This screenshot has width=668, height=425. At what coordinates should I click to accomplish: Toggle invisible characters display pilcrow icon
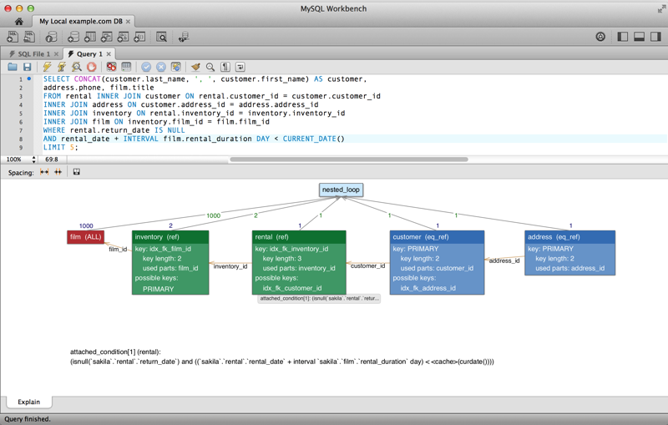[x=225, y=67]
